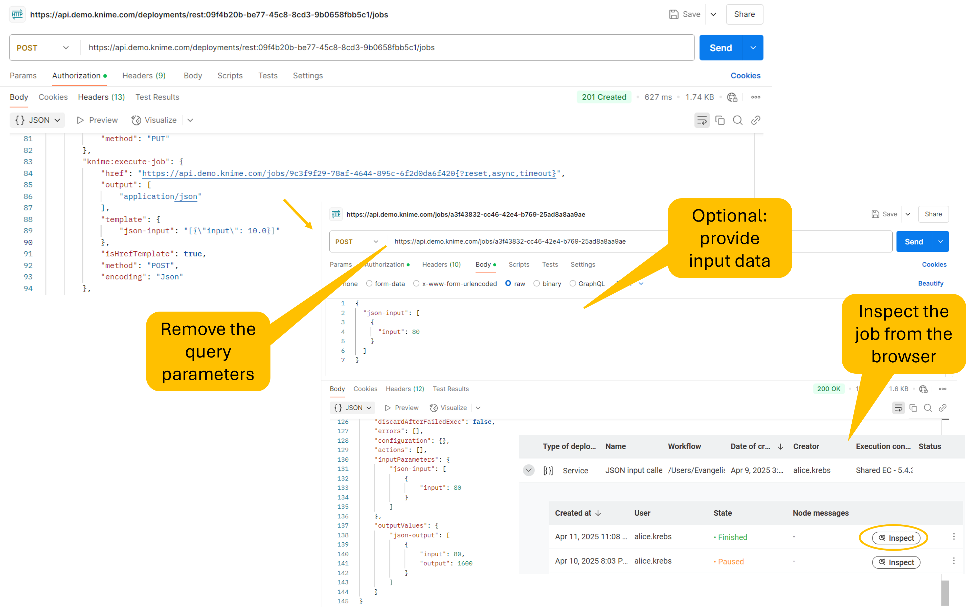Toggle word wrap in the second response toolbar

click(899, 408)
